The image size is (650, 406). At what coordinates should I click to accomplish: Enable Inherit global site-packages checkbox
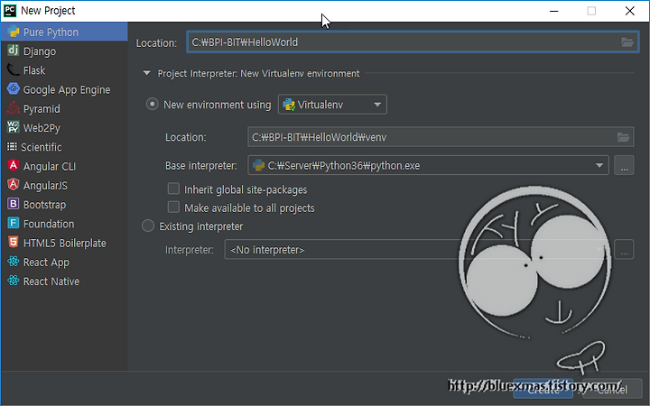tap(173, 189)
